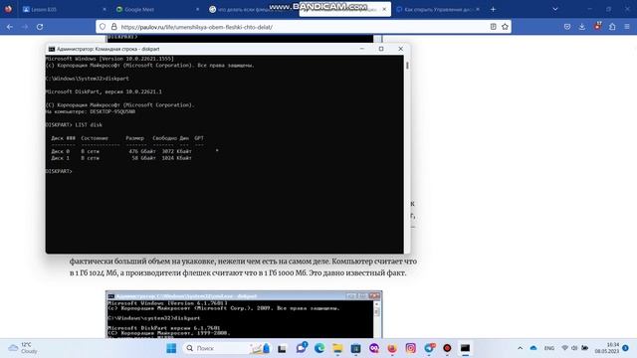
Task: Open the red extension icon in toolbar
Action: [597, 27]
